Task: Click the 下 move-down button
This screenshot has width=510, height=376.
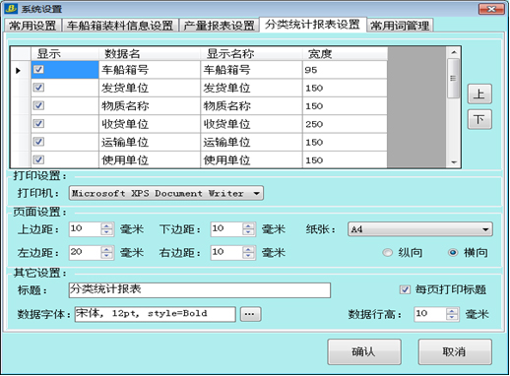Action: coord(479,119)
